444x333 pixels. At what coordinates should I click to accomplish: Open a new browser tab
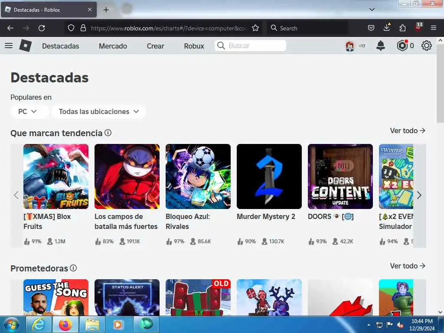coord(106,10)
